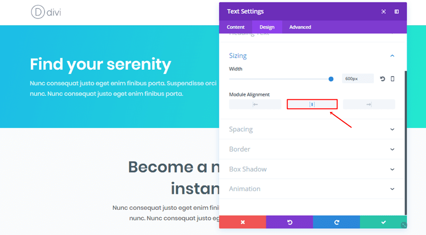The image size is (426, 235).
Task: Switch to the Advanced tab
Action: pyautogui.click(x=300, y=27)
